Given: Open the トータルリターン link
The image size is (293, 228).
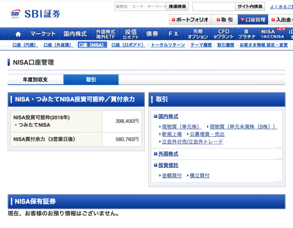Looking at the screenshot, I should pos(168,45).
